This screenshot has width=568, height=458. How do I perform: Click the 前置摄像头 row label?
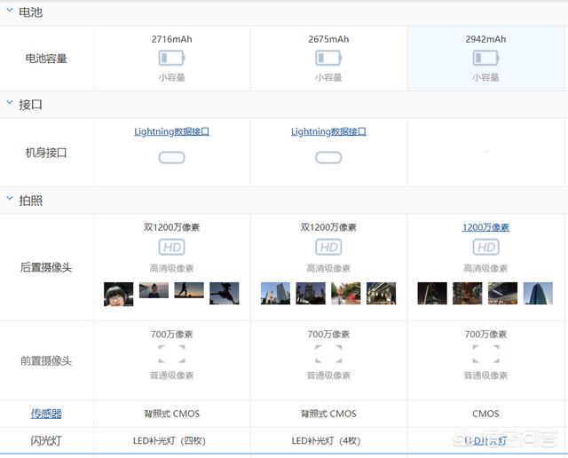pos(46,360)
